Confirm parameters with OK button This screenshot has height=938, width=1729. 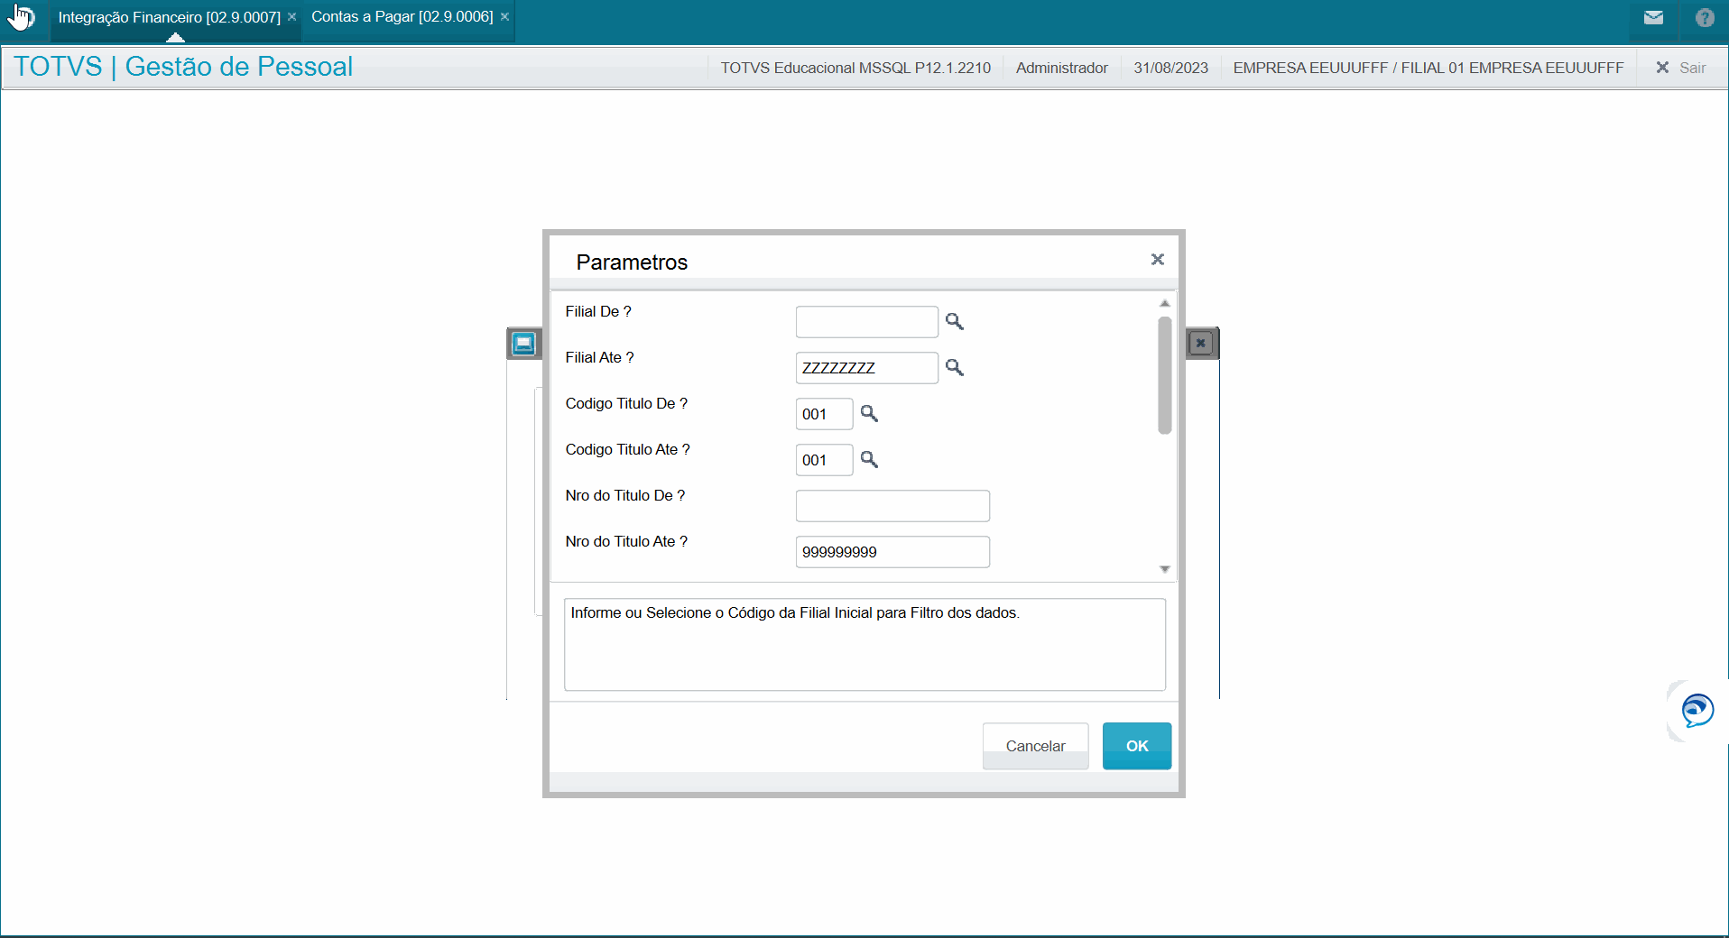click(1137, 746)
